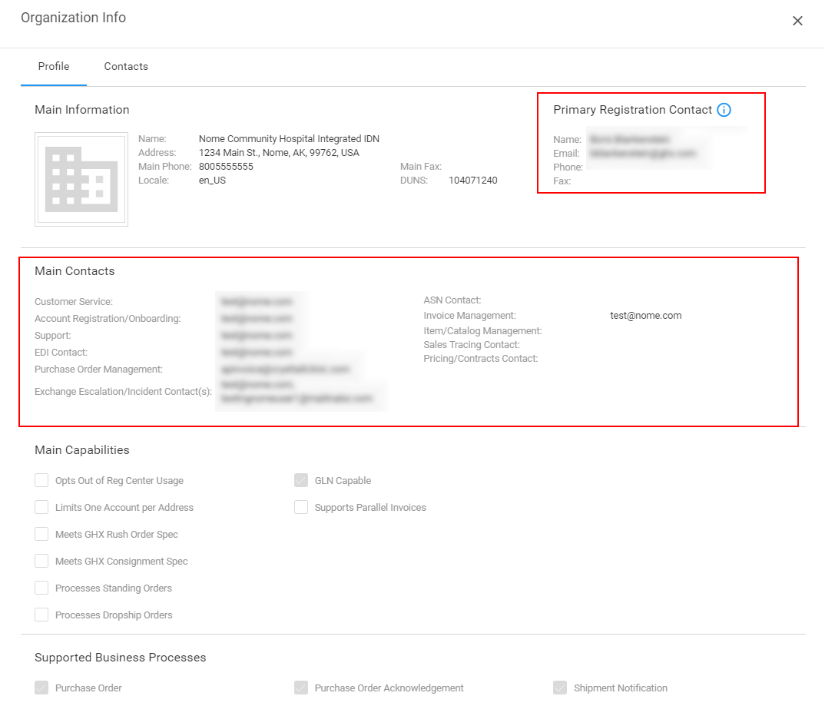Screen dimensions: 825x706
Task: Toggle the GLN Capable checkbox
Action: tap(301, 481)
